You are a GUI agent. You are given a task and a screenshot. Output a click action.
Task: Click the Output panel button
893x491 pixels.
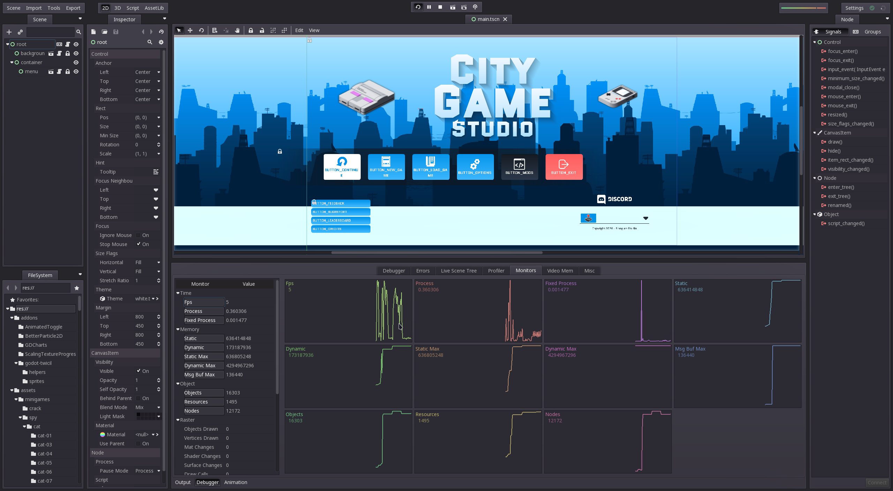pos(183,482)
